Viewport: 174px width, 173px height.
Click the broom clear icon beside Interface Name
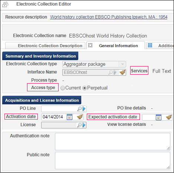click(122, 72)
